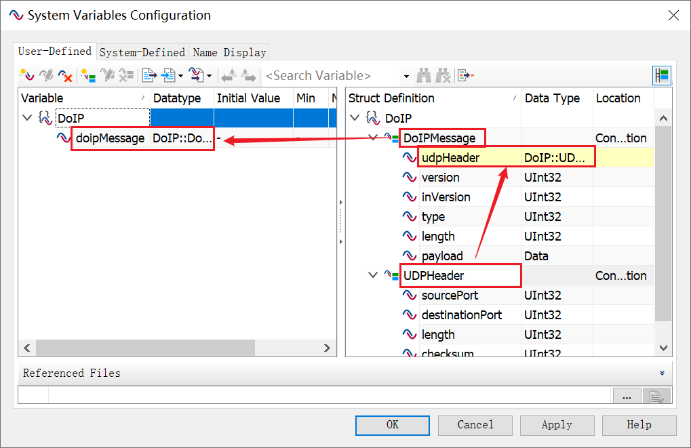Switch to the System-Defined tab
This screenshot has width=691, height=448.
pos(142,52)
